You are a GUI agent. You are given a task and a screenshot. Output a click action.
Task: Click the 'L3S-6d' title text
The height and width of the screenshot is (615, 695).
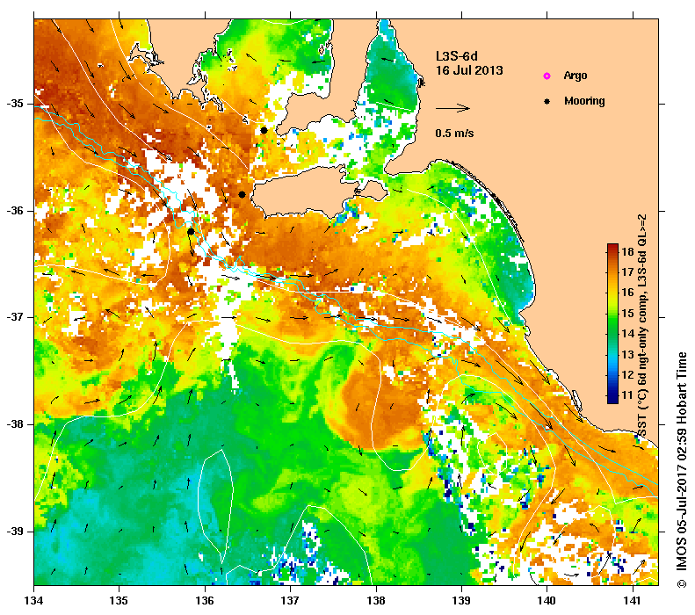pos(457,56)
